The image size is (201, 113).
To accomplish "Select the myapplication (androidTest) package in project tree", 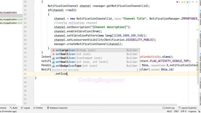I will tap(11, 19).
